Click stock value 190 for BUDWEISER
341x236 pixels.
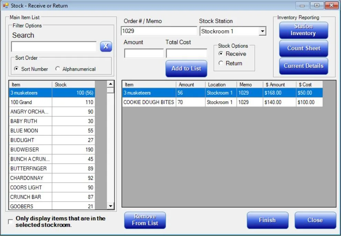tap(73, 150)
